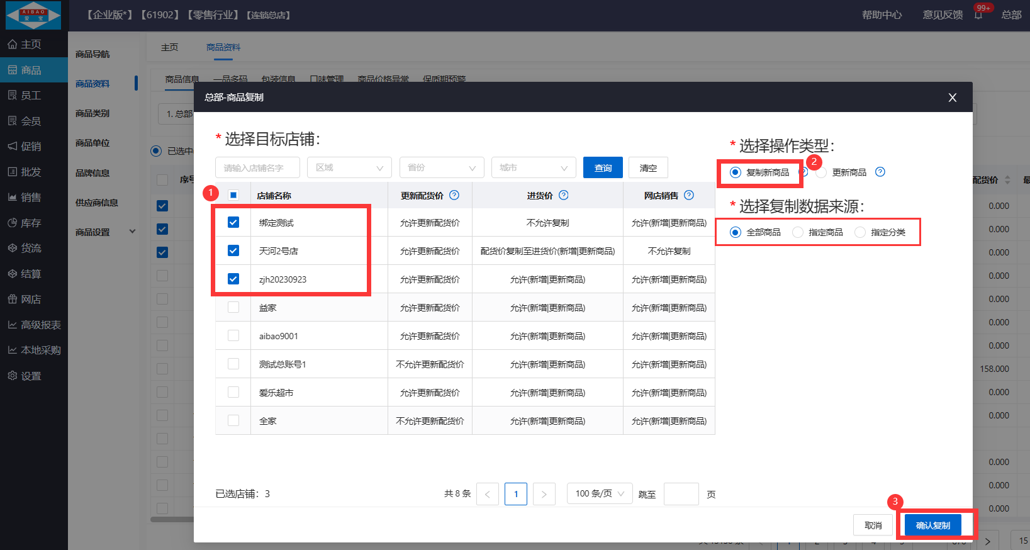1030x550 pixels.
Task: Switch to 主页 tab
Action: click(169, 47)
